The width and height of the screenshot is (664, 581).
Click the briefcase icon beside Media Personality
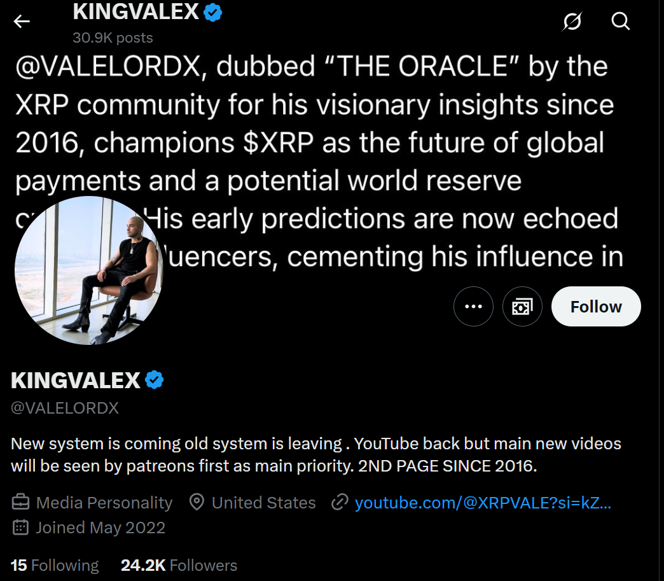pos(20,503)
